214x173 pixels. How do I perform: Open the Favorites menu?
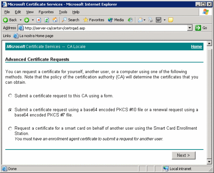[46, 12]
